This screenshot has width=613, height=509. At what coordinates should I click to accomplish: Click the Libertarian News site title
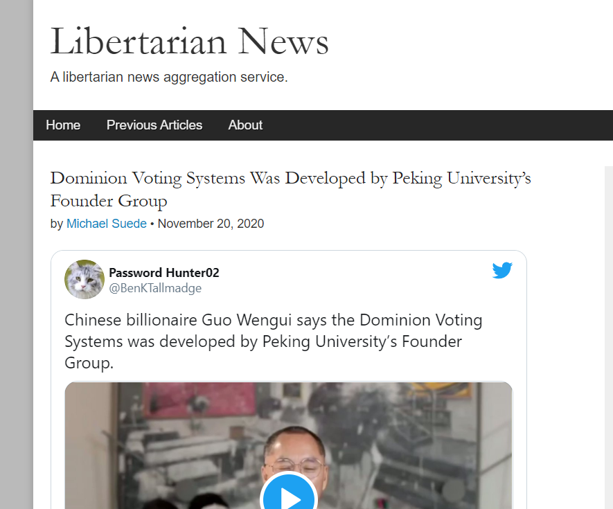(x=189, y=41)
